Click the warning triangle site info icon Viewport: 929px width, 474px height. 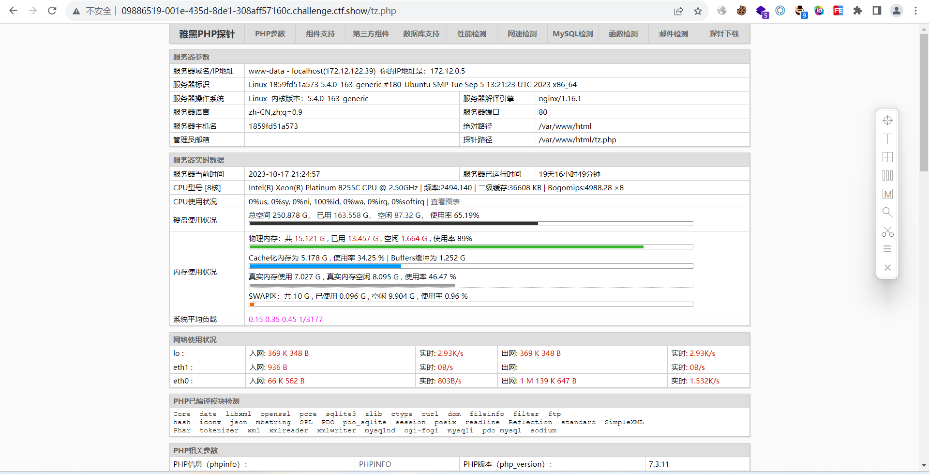pos(76,11)
